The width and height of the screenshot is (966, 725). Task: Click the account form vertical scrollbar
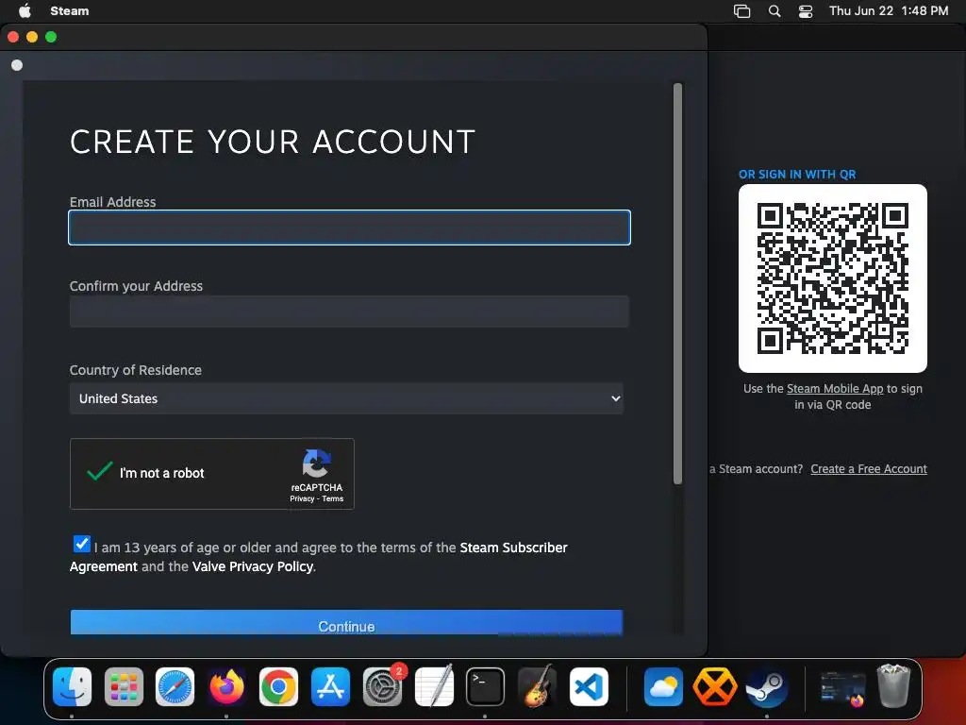[677, 283]
